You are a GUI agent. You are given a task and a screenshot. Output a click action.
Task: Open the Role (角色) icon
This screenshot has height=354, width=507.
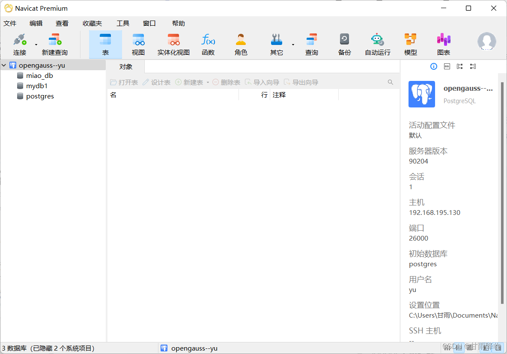pos(241,44)
